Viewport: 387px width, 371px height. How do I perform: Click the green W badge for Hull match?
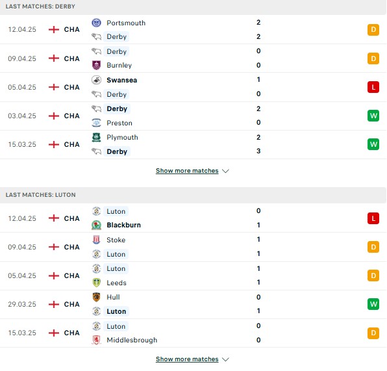coord(373,304)
